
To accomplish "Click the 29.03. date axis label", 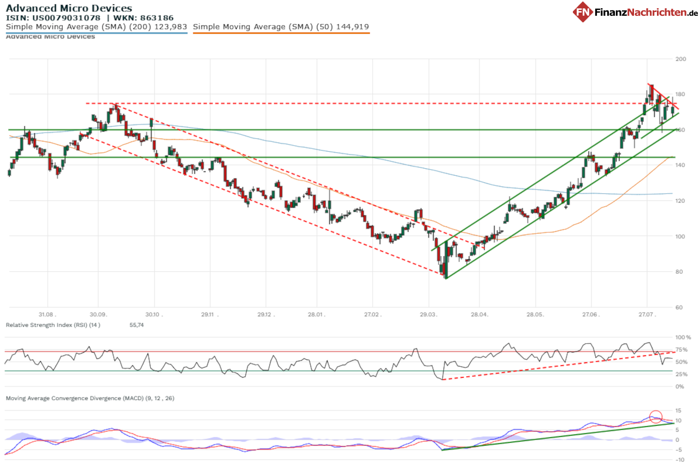I will tap(429, 314).
